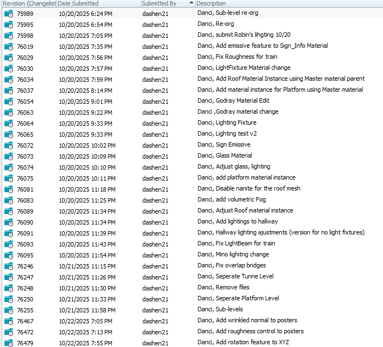Image resolution: width=383 pixels, height=347 pixels.
Task: Click the changelist icon for revision 76072
Action: [9, 145]
